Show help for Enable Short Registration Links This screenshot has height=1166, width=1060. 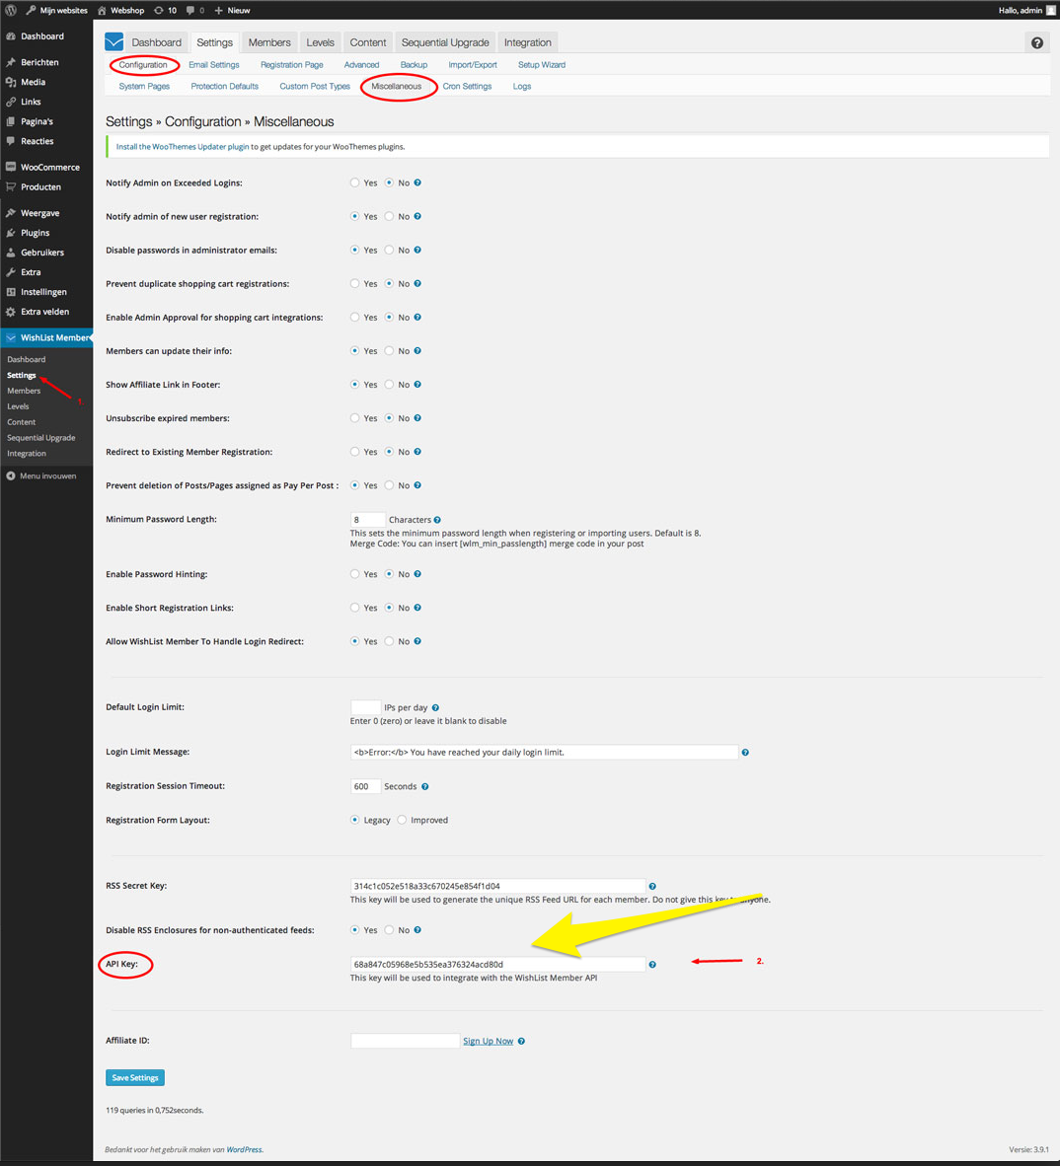417,608
